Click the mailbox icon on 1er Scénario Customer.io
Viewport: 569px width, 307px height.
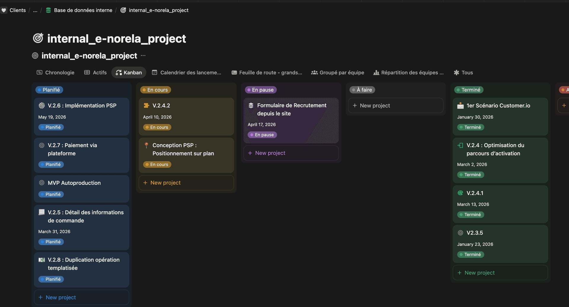(x=461, y=106)
